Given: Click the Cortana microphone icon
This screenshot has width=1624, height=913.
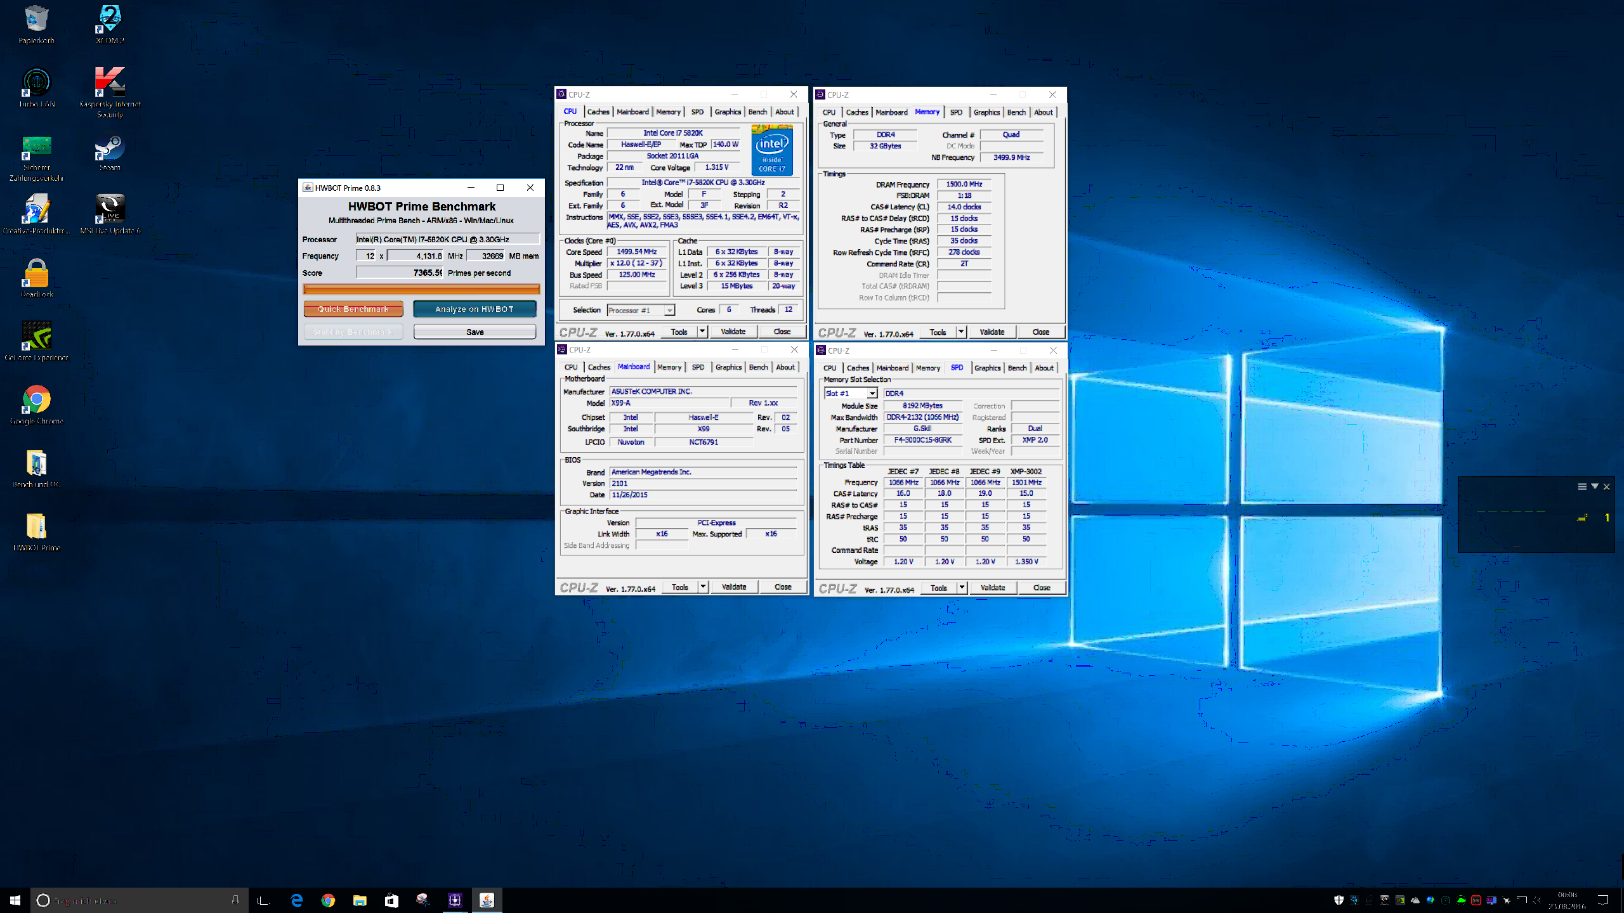Looking at the screenshot, I should pyautogui.click(x=235, y=900).
